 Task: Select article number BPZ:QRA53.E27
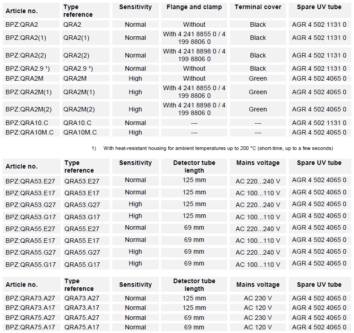[30, 181]
